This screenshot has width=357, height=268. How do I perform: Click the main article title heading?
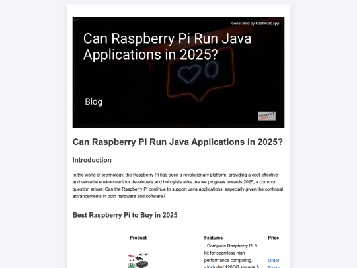pos(178,142)
